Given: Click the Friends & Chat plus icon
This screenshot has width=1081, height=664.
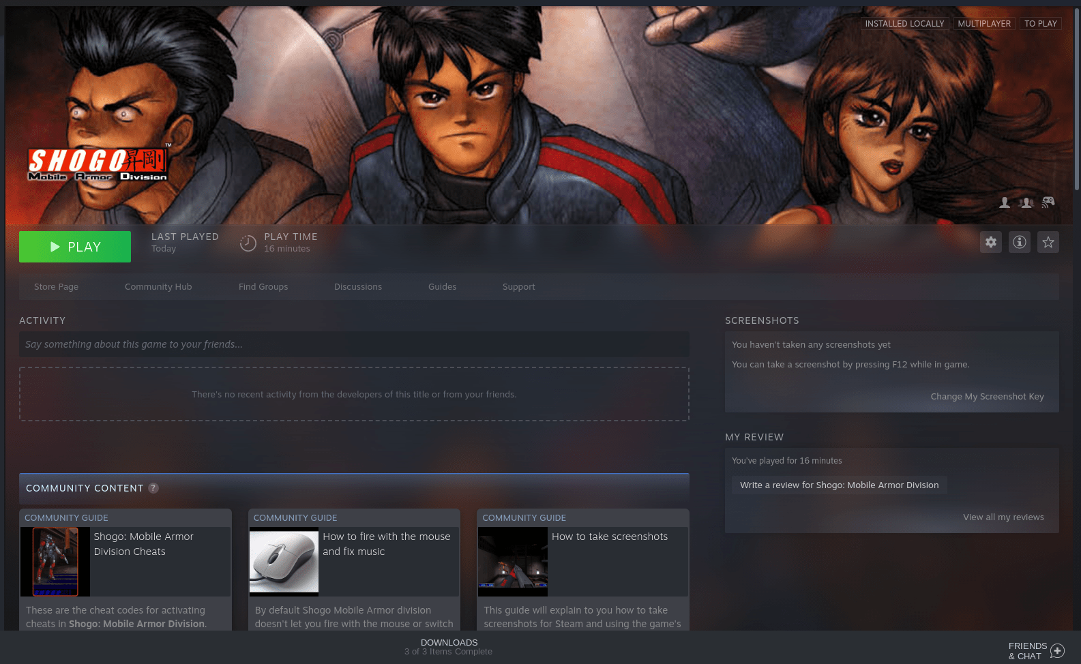Looking at the screenshot, I should coord(1058,651).
